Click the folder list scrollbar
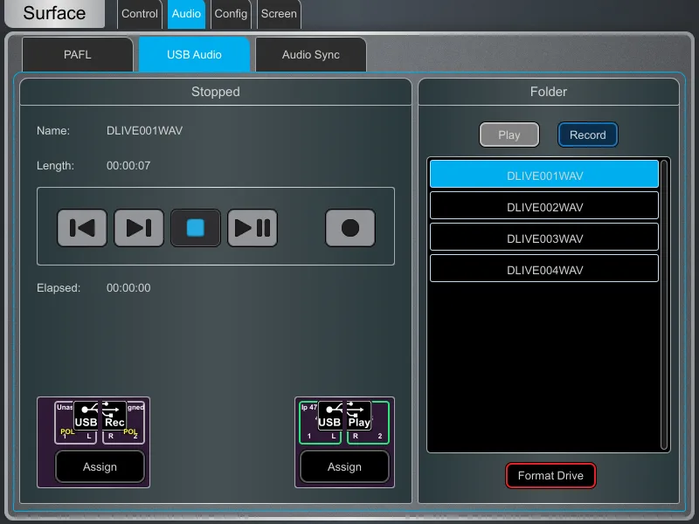This screenshot has height=524, width=699. pyautogui.click(x=664, y=305)
